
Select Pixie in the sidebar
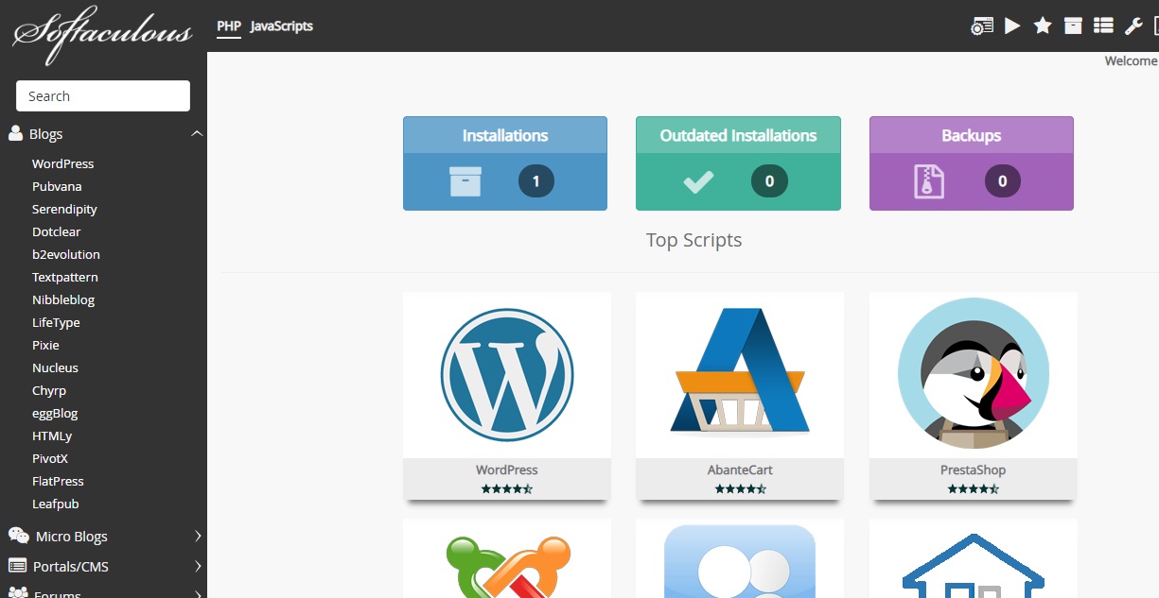pyautogui.click(x=45, y=345)
